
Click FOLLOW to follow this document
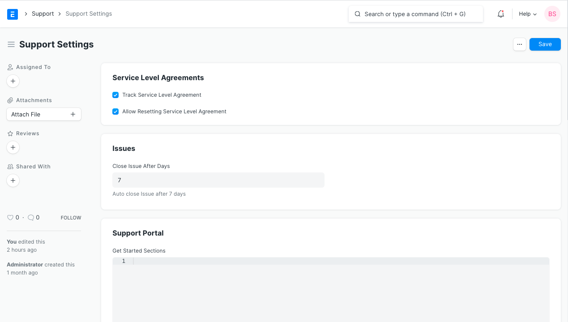click(71, 218)
